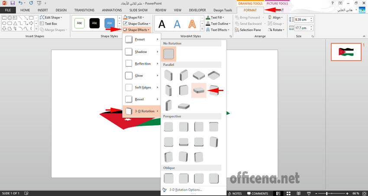The height and width of the screenshot is (196, 368).
Task: Open the Align dropdown
Action: click(x=275, y=17)
